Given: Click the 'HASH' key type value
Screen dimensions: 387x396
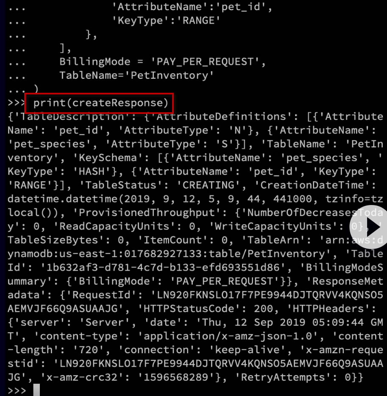Looking at the screenshot, I should point(92,172).
